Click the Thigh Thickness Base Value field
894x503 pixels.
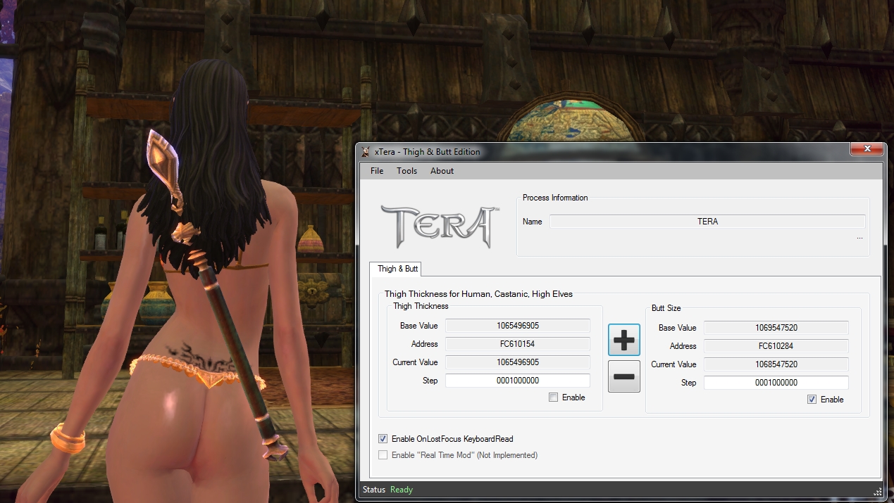pos(517,326)
